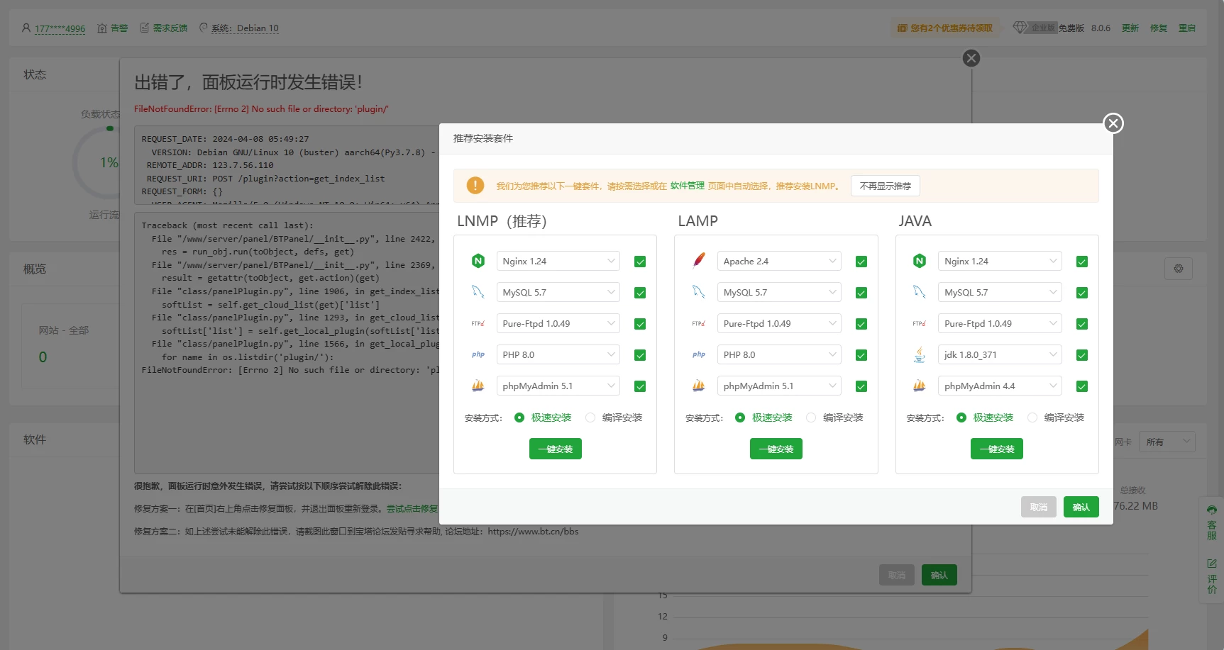The image size is (1224, 650).
Task: Open Apache 2.4 version dropdown
Action: 779,261
